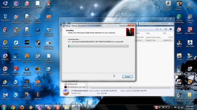Select BD-ROM Drive (H:) in navigation pane
The image size is (197, 110).
click(75, 87)
